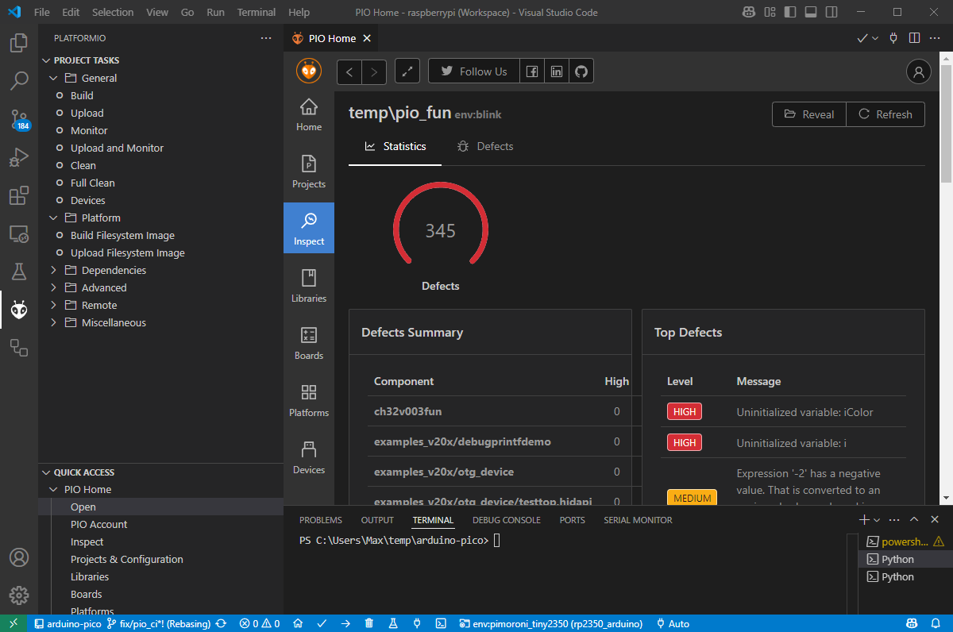
Task: Select the PlatformIO alien icon in activity bar
Action: pos(19,310)
